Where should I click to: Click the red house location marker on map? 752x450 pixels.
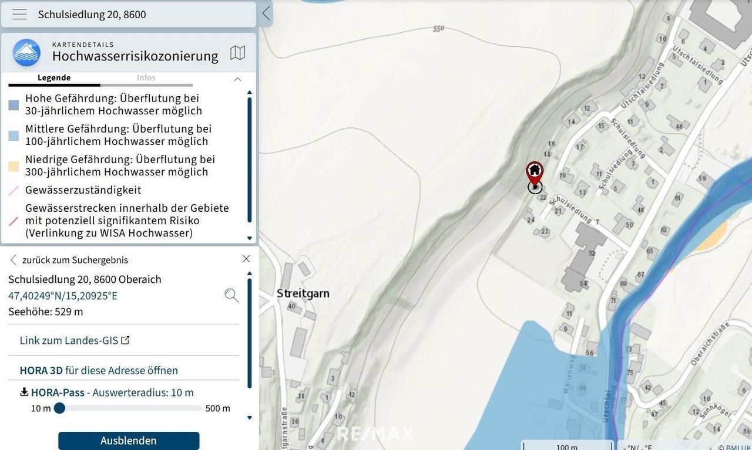[534, 172]
